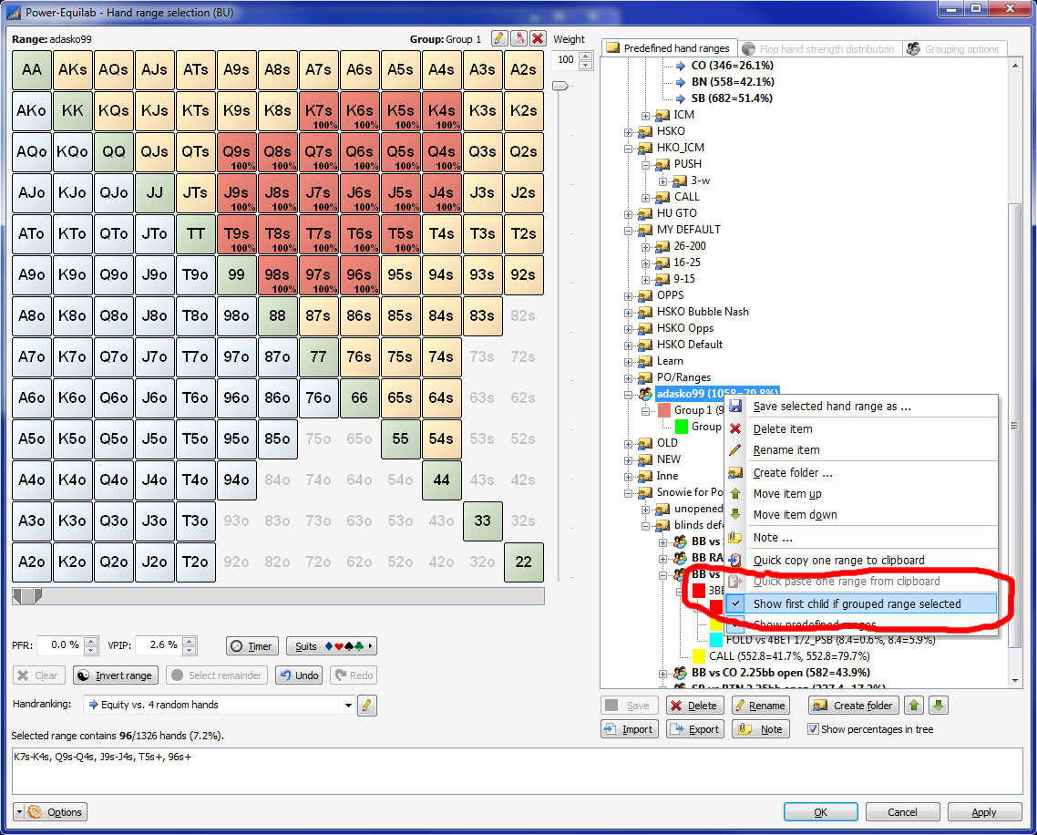Click the Import button
Screen dimensions: 1037x835
(630, 729)
